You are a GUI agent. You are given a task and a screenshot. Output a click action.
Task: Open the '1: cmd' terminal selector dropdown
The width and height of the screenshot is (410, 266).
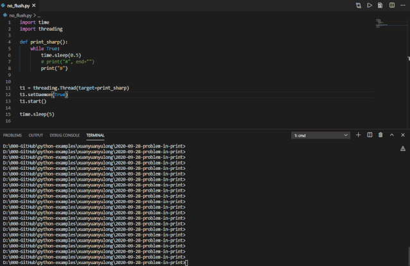[x=321, y=135]
